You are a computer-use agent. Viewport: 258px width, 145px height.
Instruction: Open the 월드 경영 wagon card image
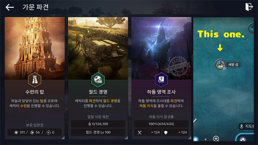point(98,48)
